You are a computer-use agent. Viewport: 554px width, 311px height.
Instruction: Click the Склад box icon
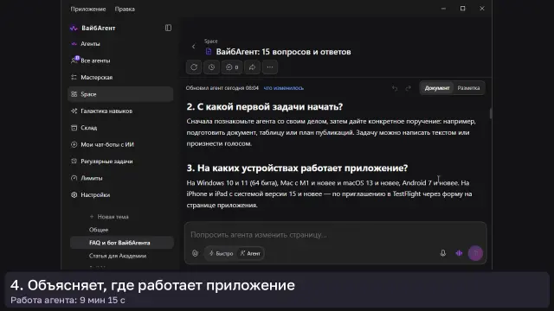click(74, 128)
